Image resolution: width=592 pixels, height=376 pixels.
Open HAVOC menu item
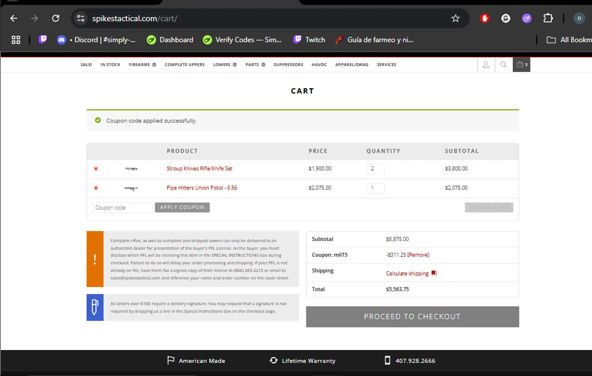click(x=319, y=65)
